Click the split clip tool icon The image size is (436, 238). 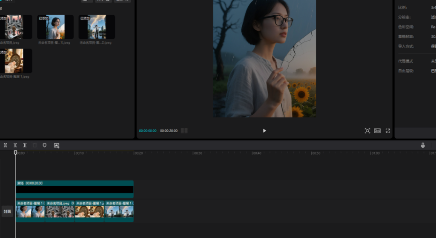(x=6, y=145)
